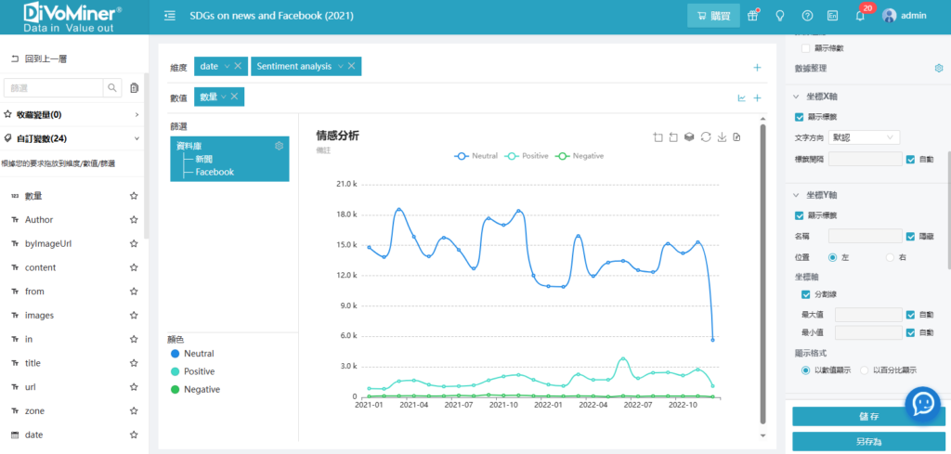Collapse the sidebar with the hamburger icon

(169, 16)
